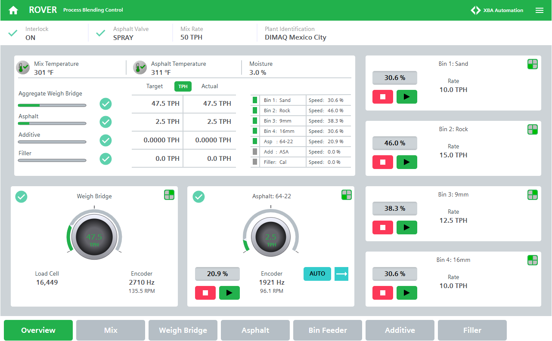Open Bin 1: Sand grid icon
Viewport: 552px width, 341px height.
[533, 64]
